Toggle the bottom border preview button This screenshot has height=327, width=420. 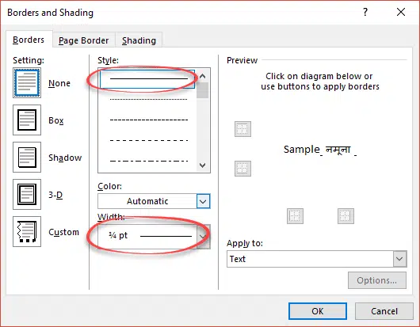tap(242, 169)
